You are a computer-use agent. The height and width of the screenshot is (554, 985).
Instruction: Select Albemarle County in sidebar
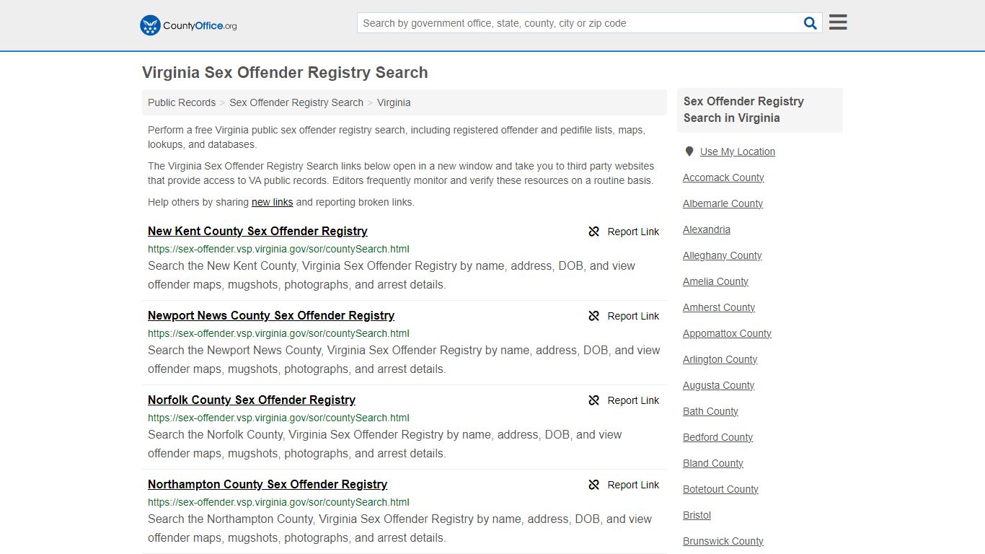(x=723, y=203)
